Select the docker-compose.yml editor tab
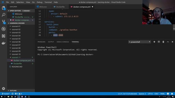Screen dimensions: 175x98 [82, 7]
